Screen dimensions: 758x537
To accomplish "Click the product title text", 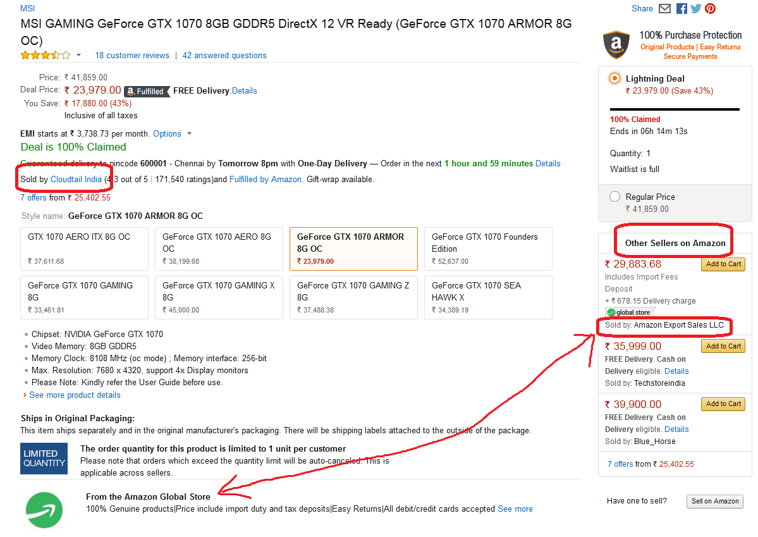I will click(x=296, y=32).
